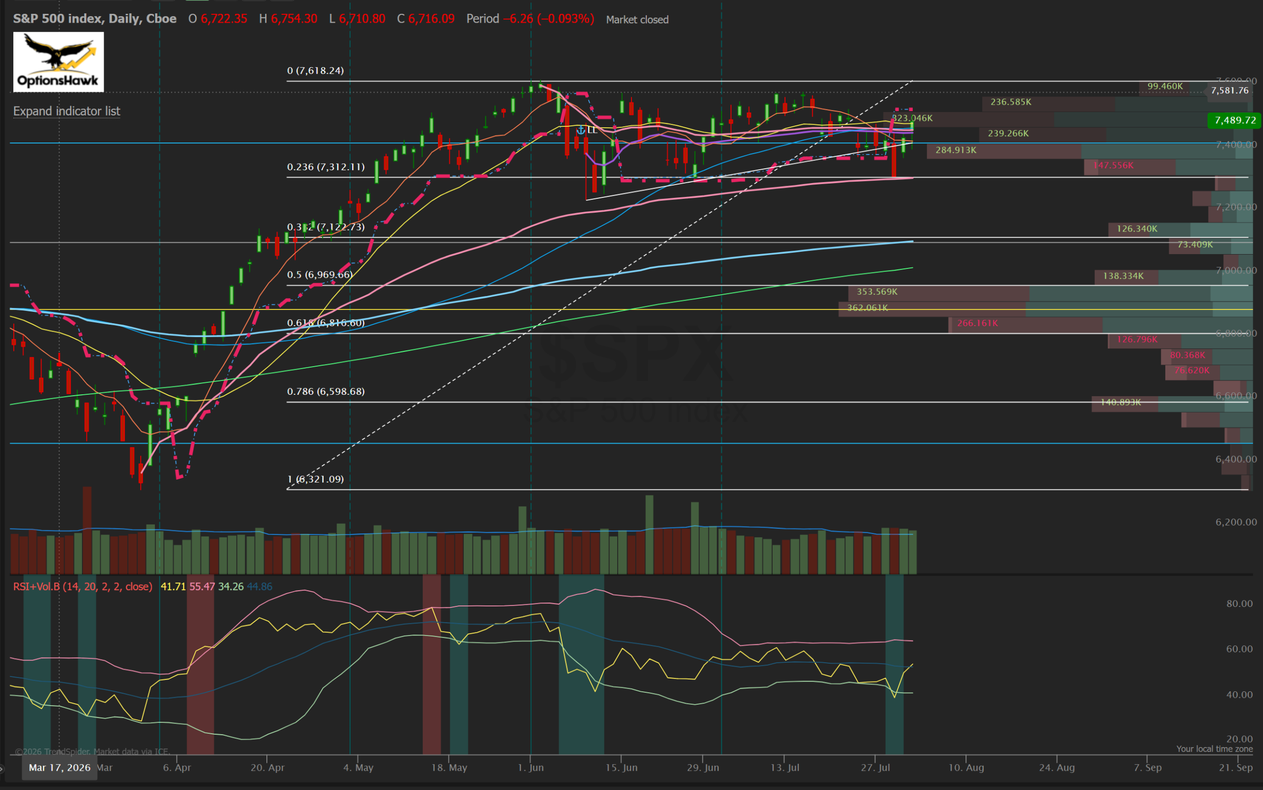Screen dimensions: 1263x790
Task: Select the high value 6,754.30
Action: pyautogui.click(x=294, y=19)
